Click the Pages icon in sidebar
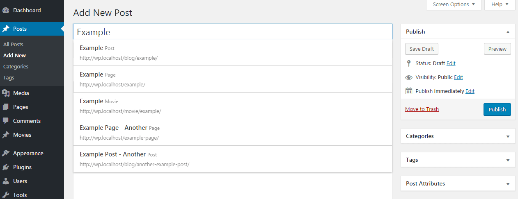Screen dimensions: 518x199 point(6,107)
